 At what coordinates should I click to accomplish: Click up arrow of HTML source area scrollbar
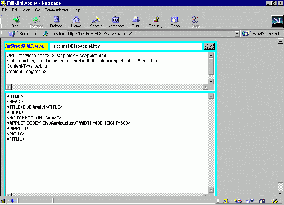[211, 96]
